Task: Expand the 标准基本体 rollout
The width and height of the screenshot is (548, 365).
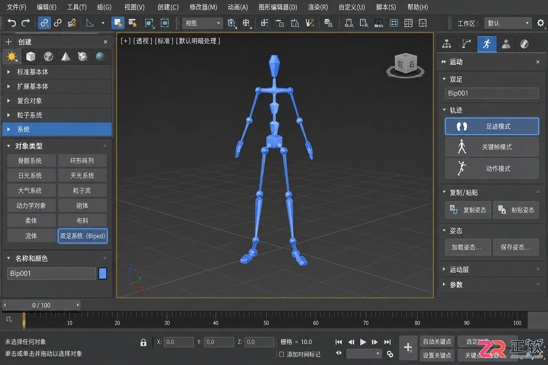Action: point(57,72)
